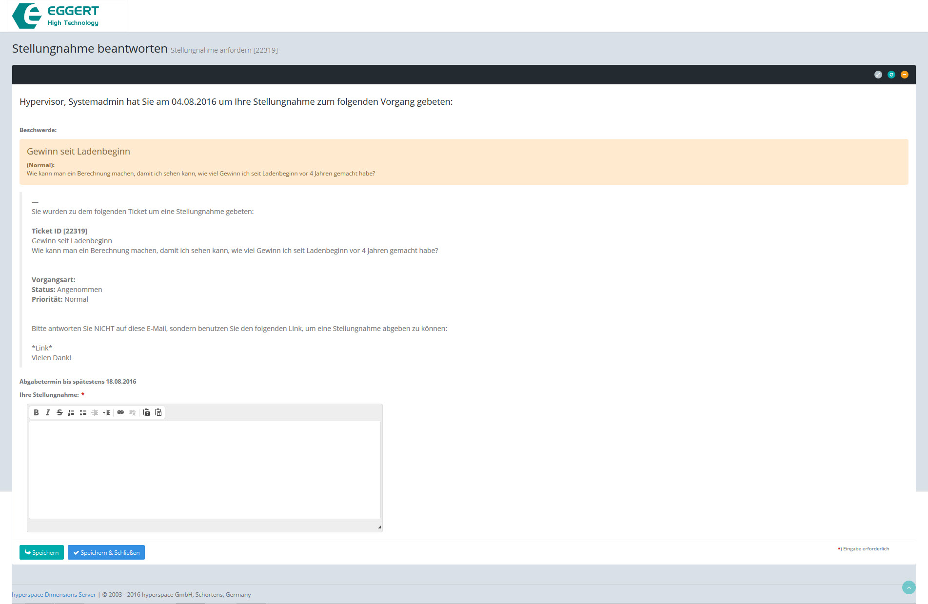928x604 pixels.
Task: Click the scroll-to-top round button
Action: coord(908,587)
